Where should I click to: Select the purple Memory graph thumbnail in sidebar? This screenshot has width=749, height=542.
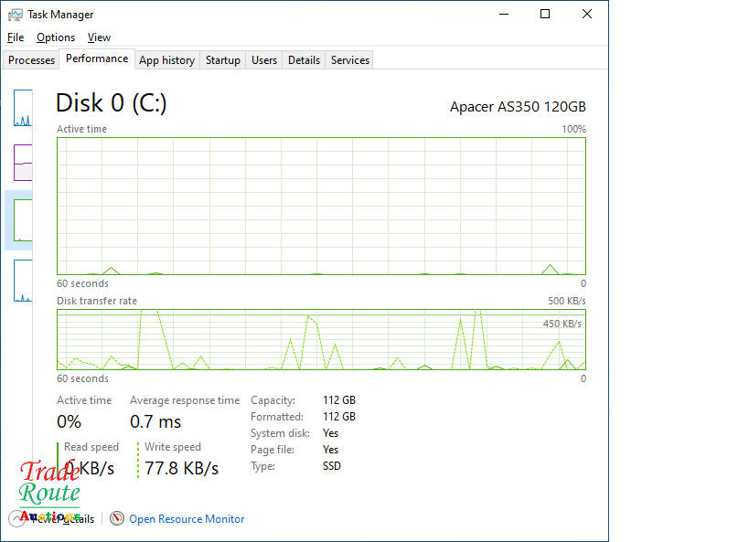pos(22,163)
